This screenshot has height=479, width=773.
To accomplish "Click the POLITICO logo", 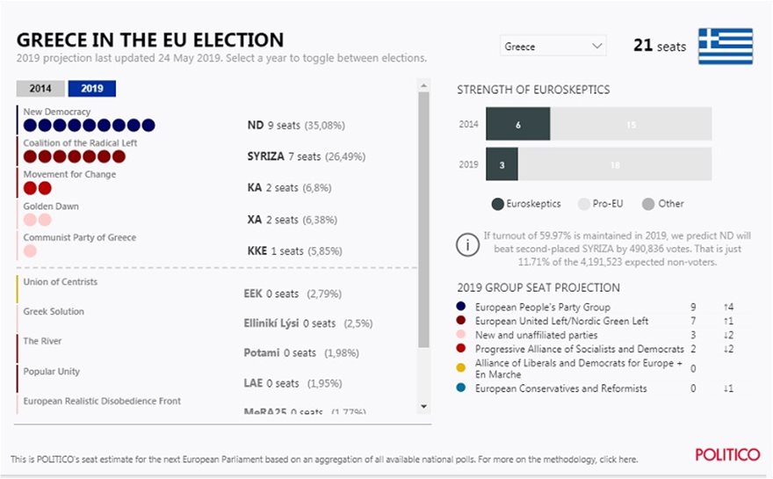I will pos(727,454).
